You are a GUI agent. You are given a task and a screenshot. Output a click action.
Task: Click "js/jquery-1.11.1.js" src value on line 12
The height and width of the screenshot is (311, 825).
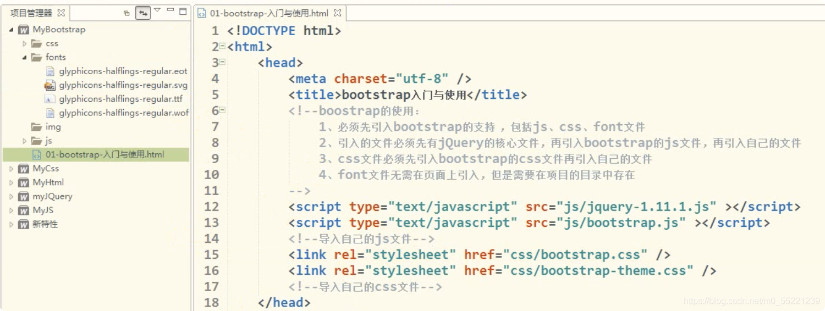pos(636,207)
